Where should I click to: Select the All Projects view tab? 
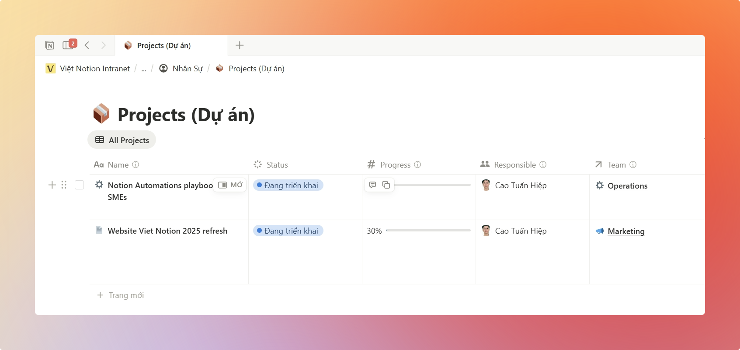click(122, 140)
